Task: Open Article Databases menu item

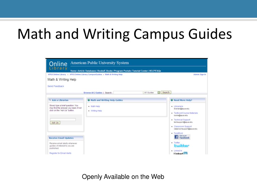Action: pos(87,71)
